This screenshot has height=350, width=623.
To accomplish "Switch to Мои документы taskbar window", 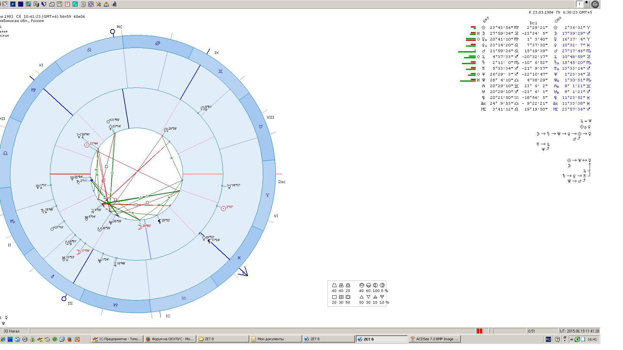I will tap(276, 339).
